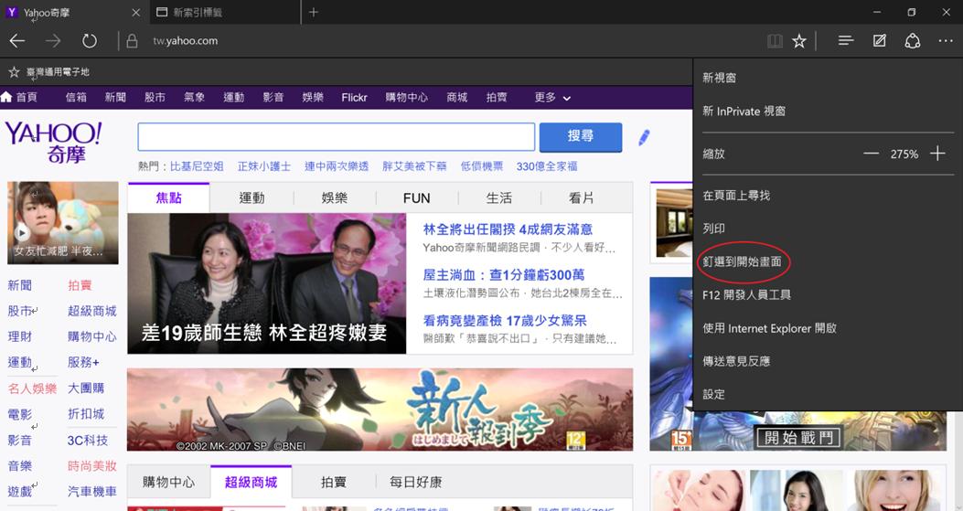Expand the 更多 dropdown in navigation

click(552, 97)
